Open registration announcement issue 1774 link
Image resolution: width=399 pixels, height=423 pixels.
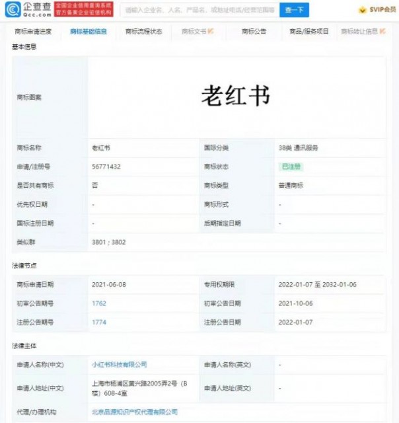point(98,322)
